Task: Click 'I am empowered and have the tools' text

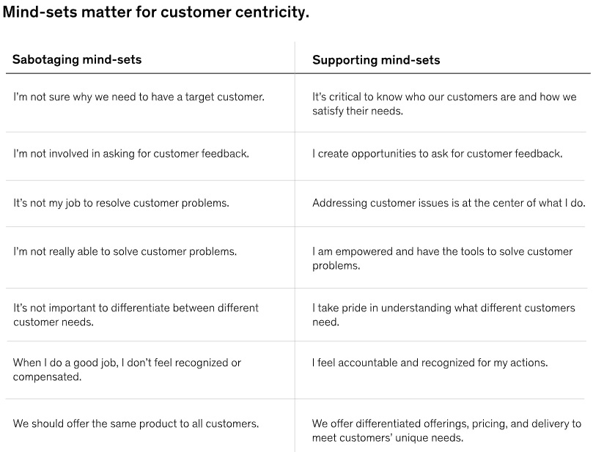Action: click(442, 259)
